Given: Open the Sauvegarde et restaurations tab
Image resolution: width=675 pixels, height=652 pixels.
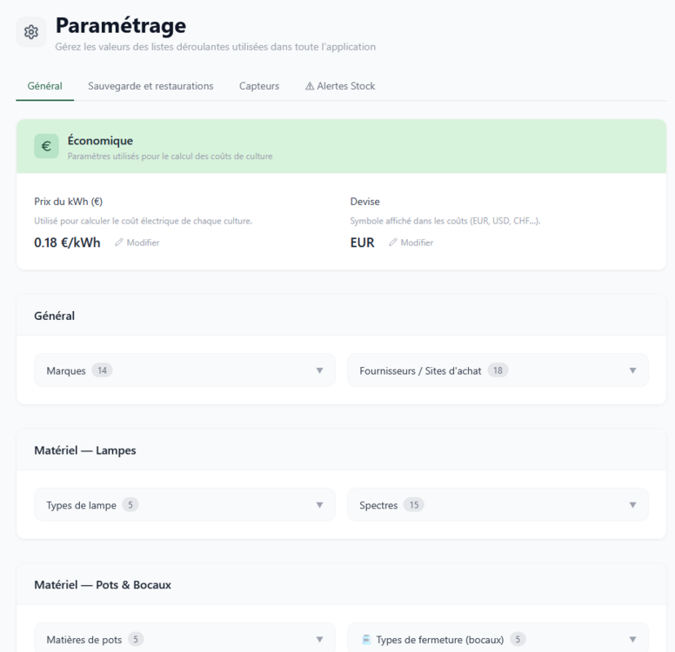Looking at the screenshot, I should [150, 86].
